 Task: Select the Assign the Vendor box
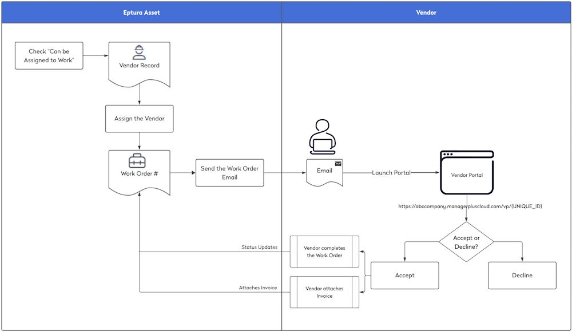pos(140,119)
